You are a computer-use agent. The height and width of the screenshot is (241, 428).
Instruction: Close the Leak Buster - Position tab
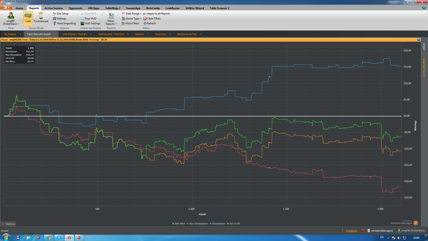[x=128, y=34]
